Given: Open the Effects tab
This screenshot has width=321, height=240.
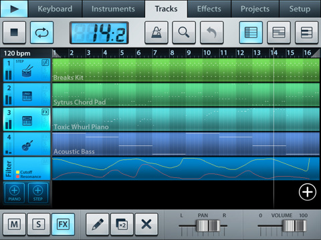Looking at the screenshot, I should click(209, 9).
